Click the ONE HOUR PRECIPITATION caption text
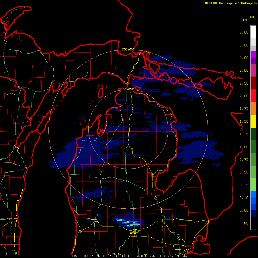 [101, 256]
